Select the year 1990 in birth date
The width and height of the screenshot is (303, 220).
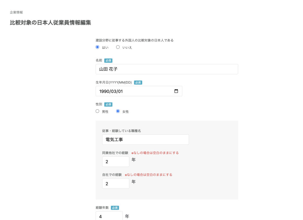point(104,91)
